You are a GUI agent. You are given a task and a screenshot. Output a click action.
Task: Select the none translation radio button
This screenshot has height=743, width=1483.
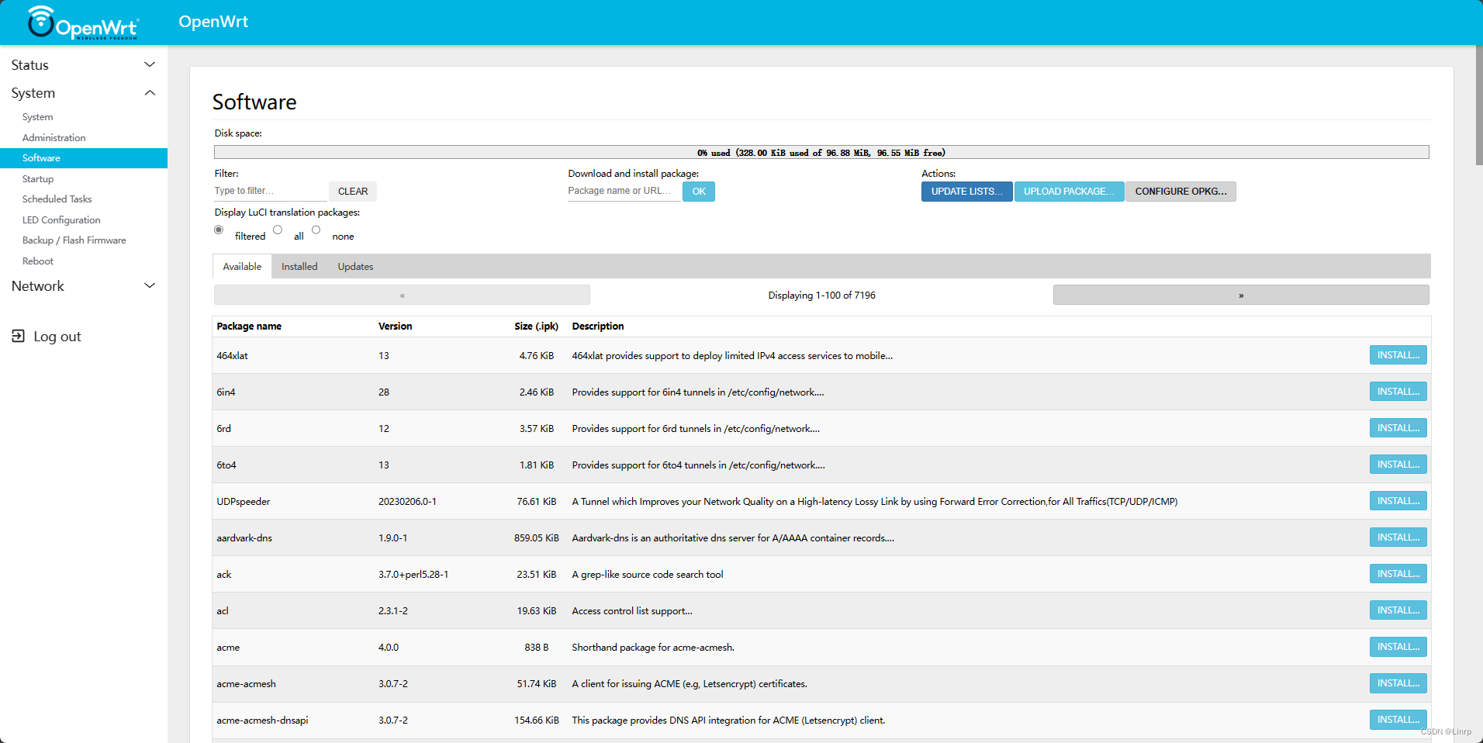tap(316, 230)
